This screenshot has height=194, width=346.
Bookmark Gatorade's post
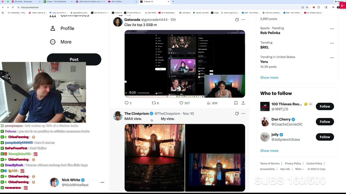pos(236,103)
